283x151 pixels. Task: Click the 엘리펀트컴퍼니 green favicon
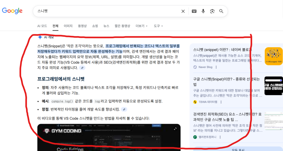[195, 137]
